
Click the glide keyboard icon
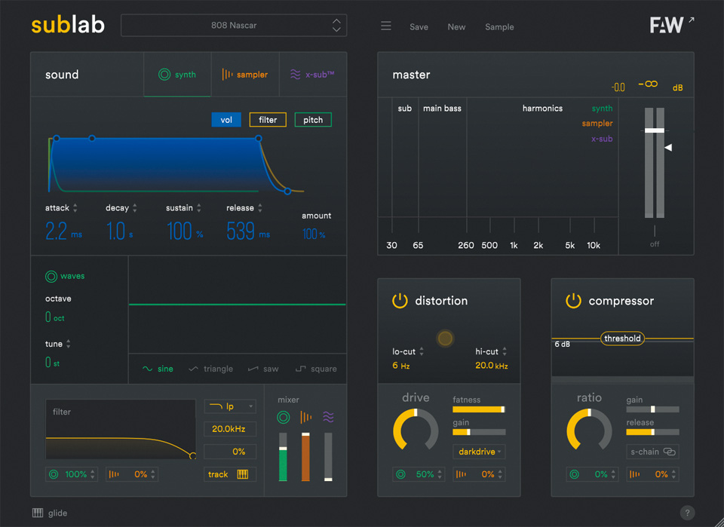pos(38,513)
